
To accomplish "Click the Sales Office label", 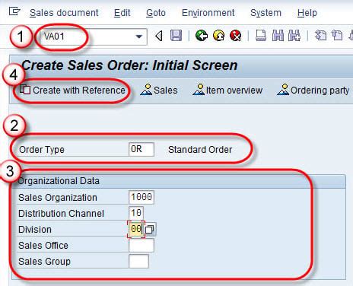I will coord(43,246).
